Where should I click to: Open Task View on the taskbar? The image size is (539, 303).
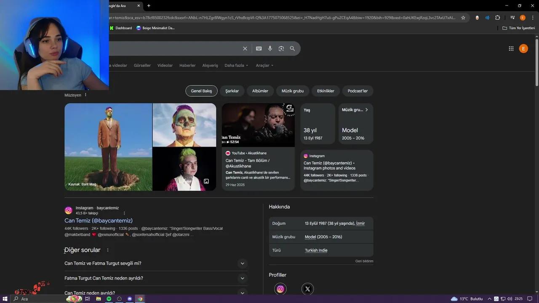88,299
